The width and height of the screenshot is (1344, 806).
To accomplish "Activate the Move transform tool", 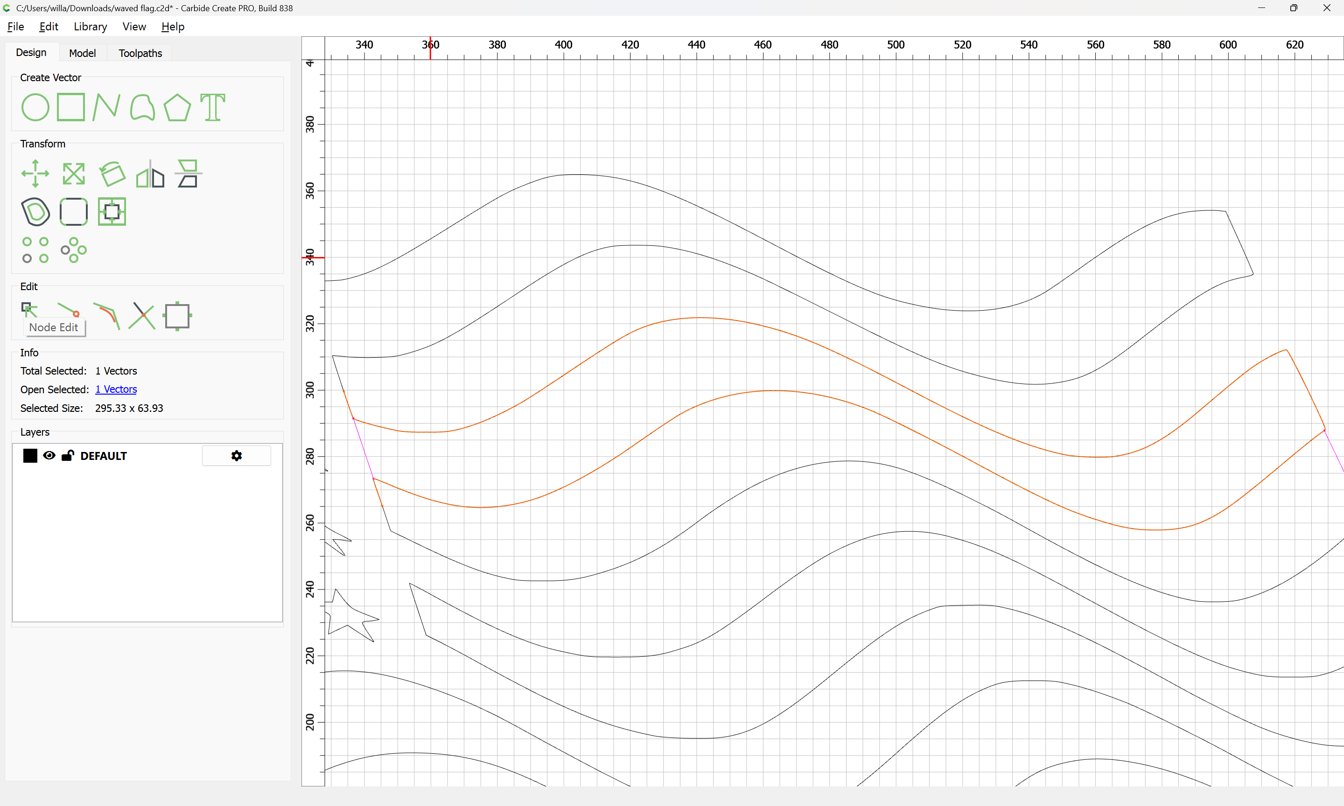I will click(x=35, y=174).
